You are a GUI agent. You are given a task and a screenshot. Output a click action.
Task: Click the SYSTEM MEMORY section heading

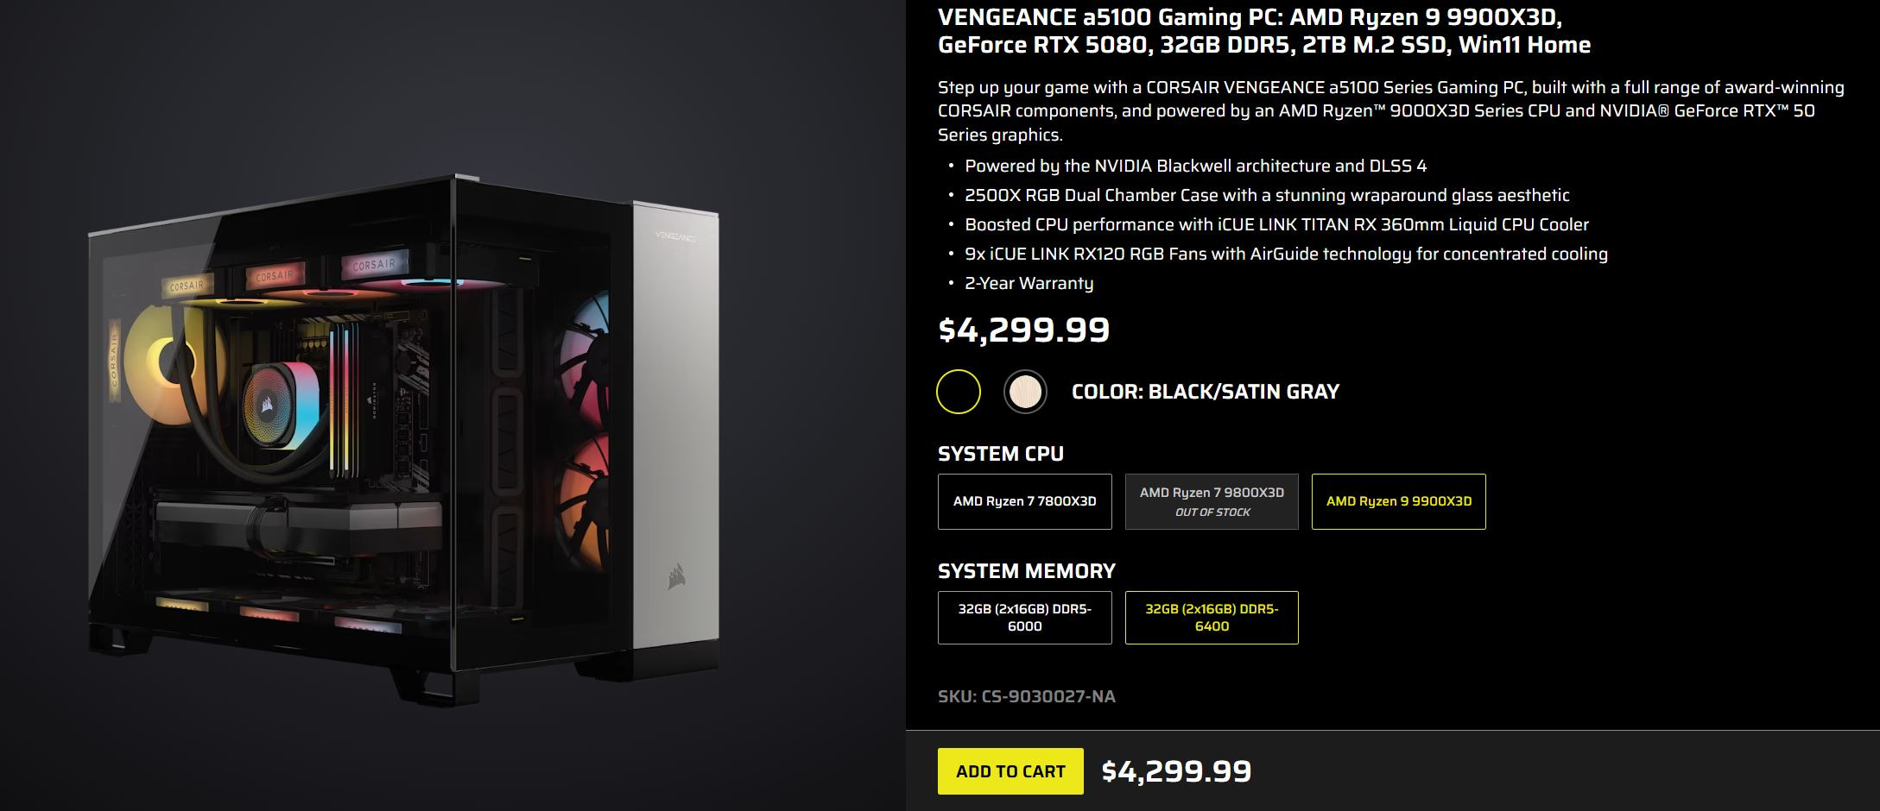1027,570
